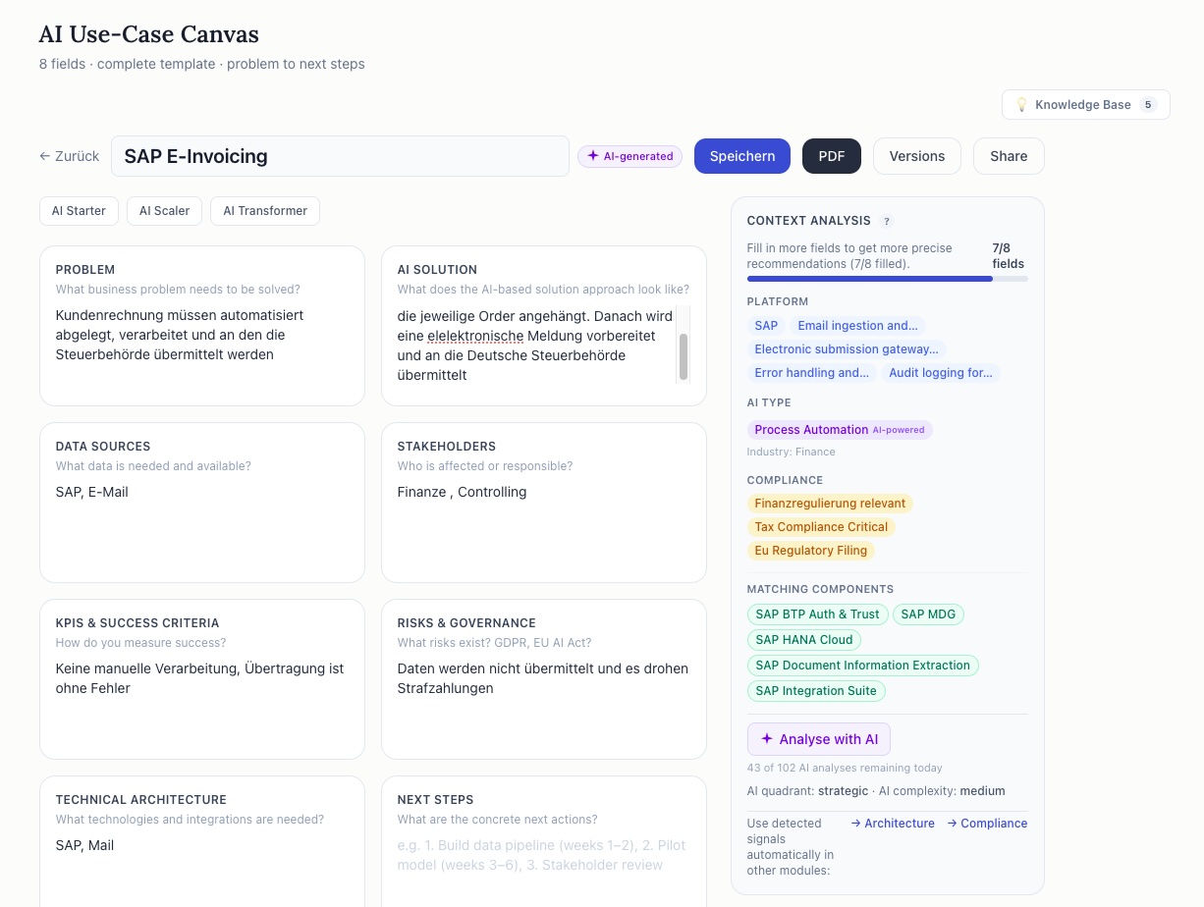Open the Versions history

(917, 156)
